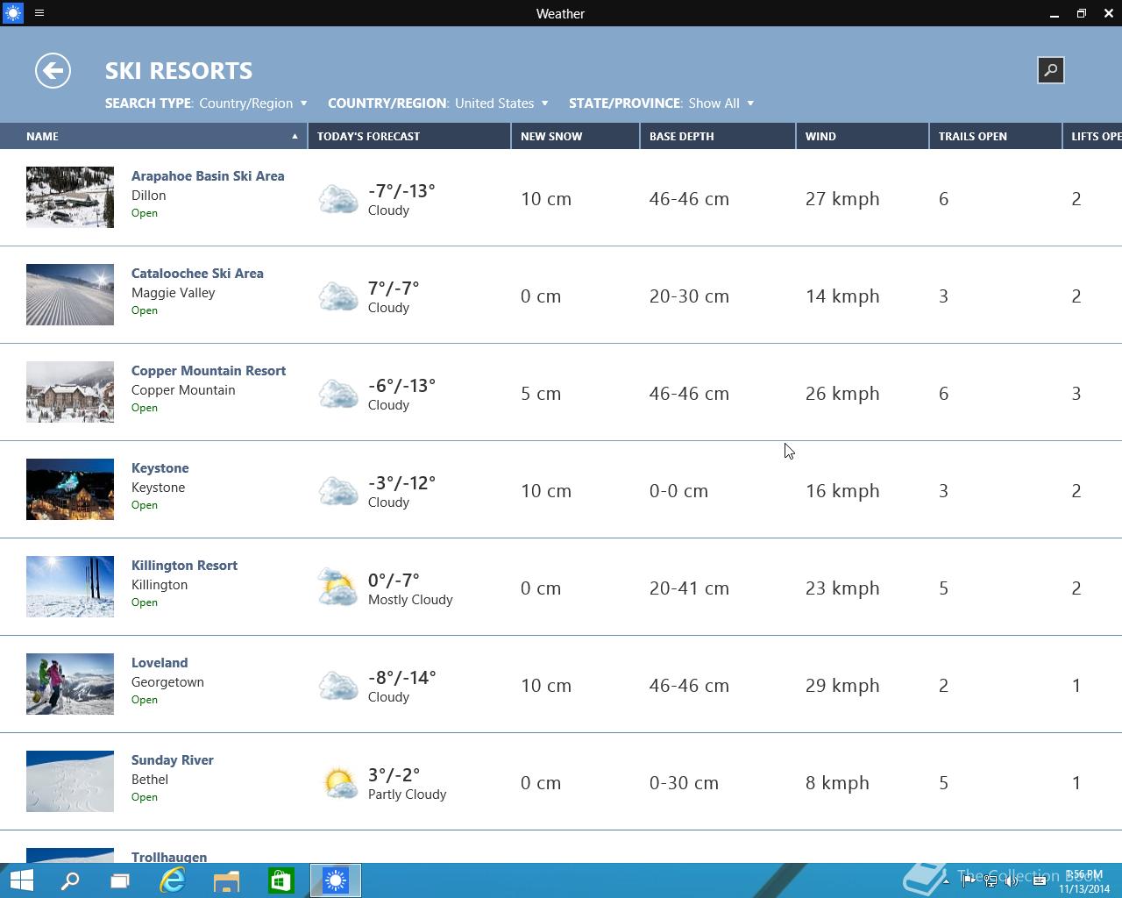The height and width of the screenshot is (898, 1122).
Task: Click Arapahoe Basin cloudy weather icon
Action: point(337,200)
